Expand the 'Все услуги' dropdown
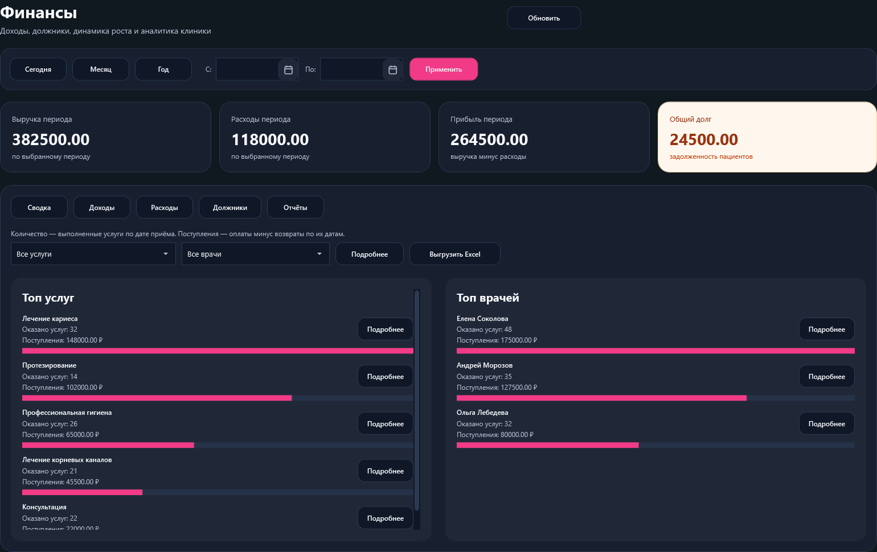 coord(93,254)
